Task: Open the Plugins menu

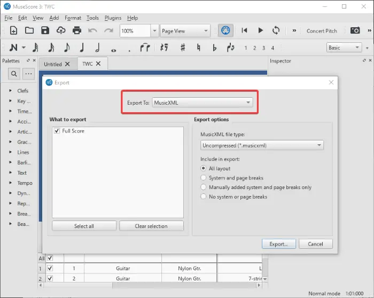Action: pyautogui.click(x=113, y=18)
